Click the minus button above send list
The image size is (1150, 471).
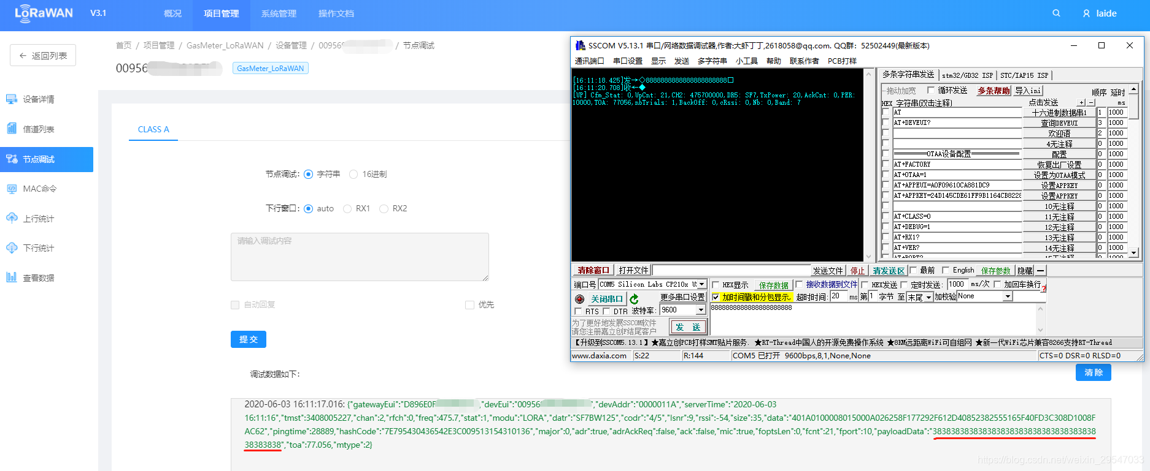pos(1091,102)
